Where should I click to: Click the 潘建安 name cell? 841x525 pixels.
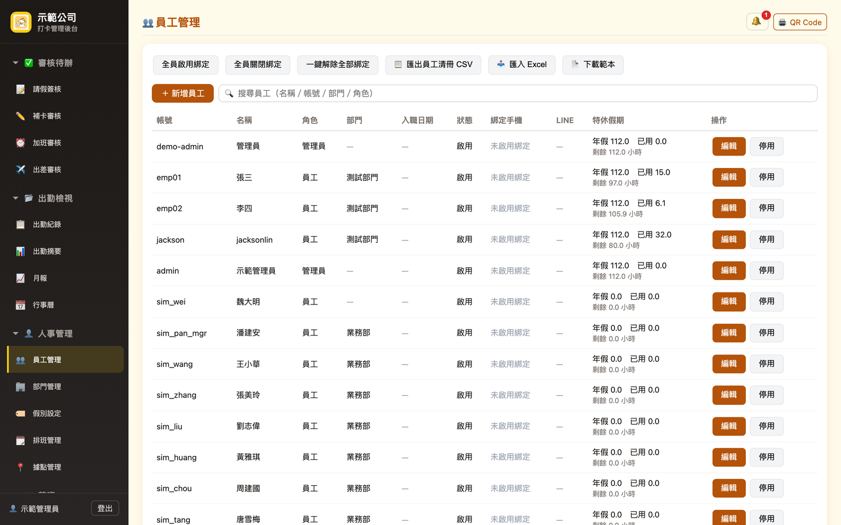click(248, 333)
